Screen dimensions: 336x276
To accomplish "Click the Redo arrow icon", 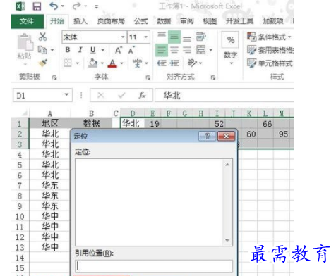I will click(x=76, y=6).
